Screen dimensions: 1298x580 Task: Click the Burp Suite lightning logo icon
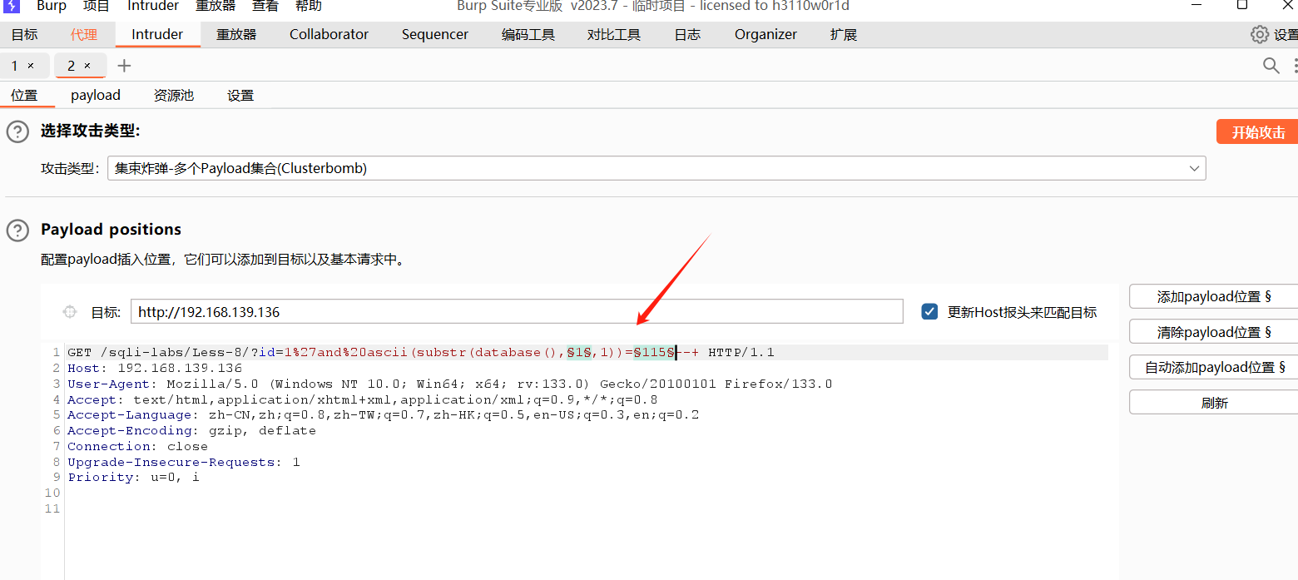12,6
